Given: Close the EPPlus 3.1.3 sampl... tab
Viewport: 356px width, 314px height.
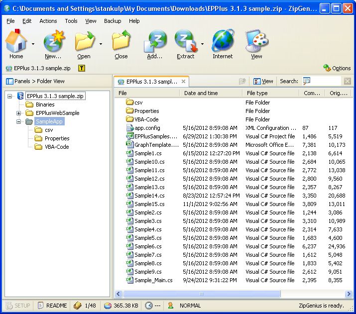Looking at the screenshot, I should [x=183, y=81].
